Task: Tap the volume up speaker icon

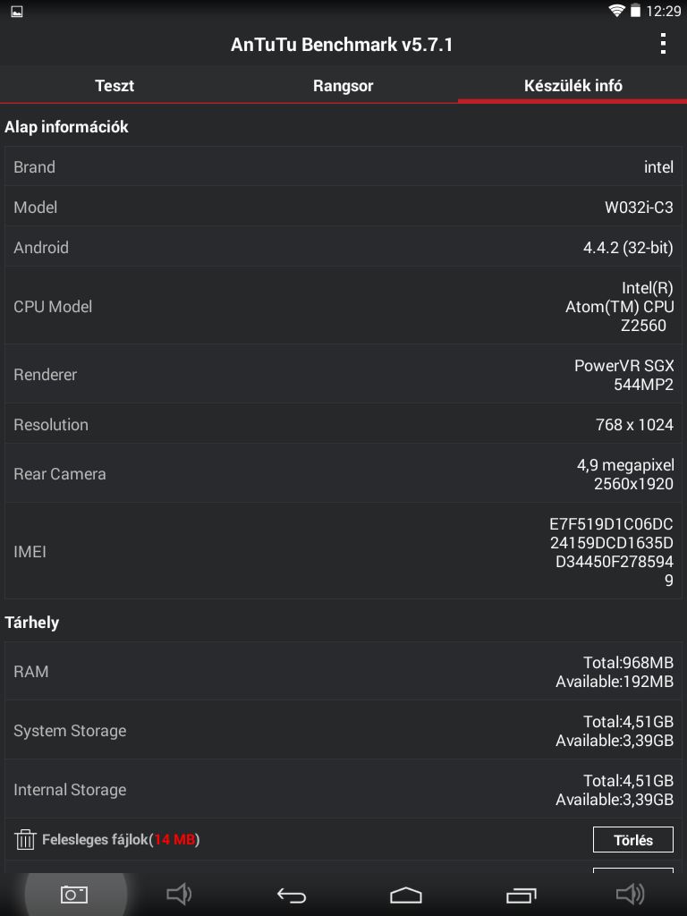Action: [x=631, y=894]
